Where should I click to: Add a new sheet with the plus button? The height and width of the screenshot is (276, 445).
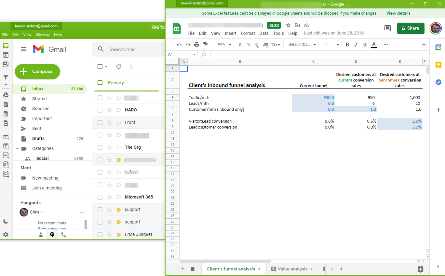[x=183, y=269]
